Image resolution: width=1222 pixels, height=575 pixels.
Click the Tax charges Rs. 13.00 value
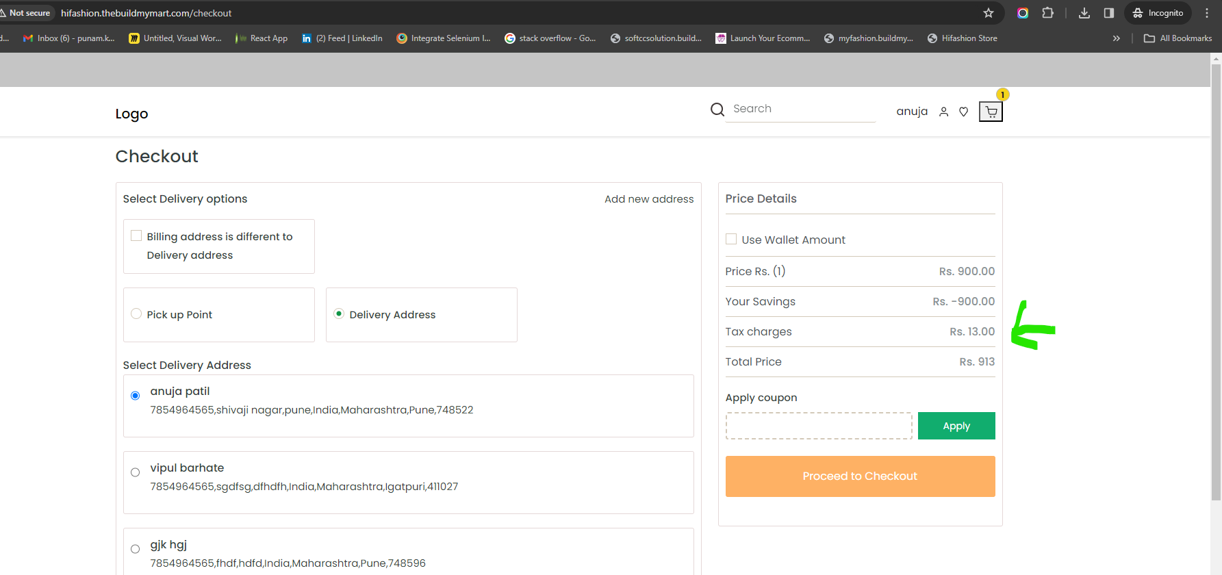[972, 332]
